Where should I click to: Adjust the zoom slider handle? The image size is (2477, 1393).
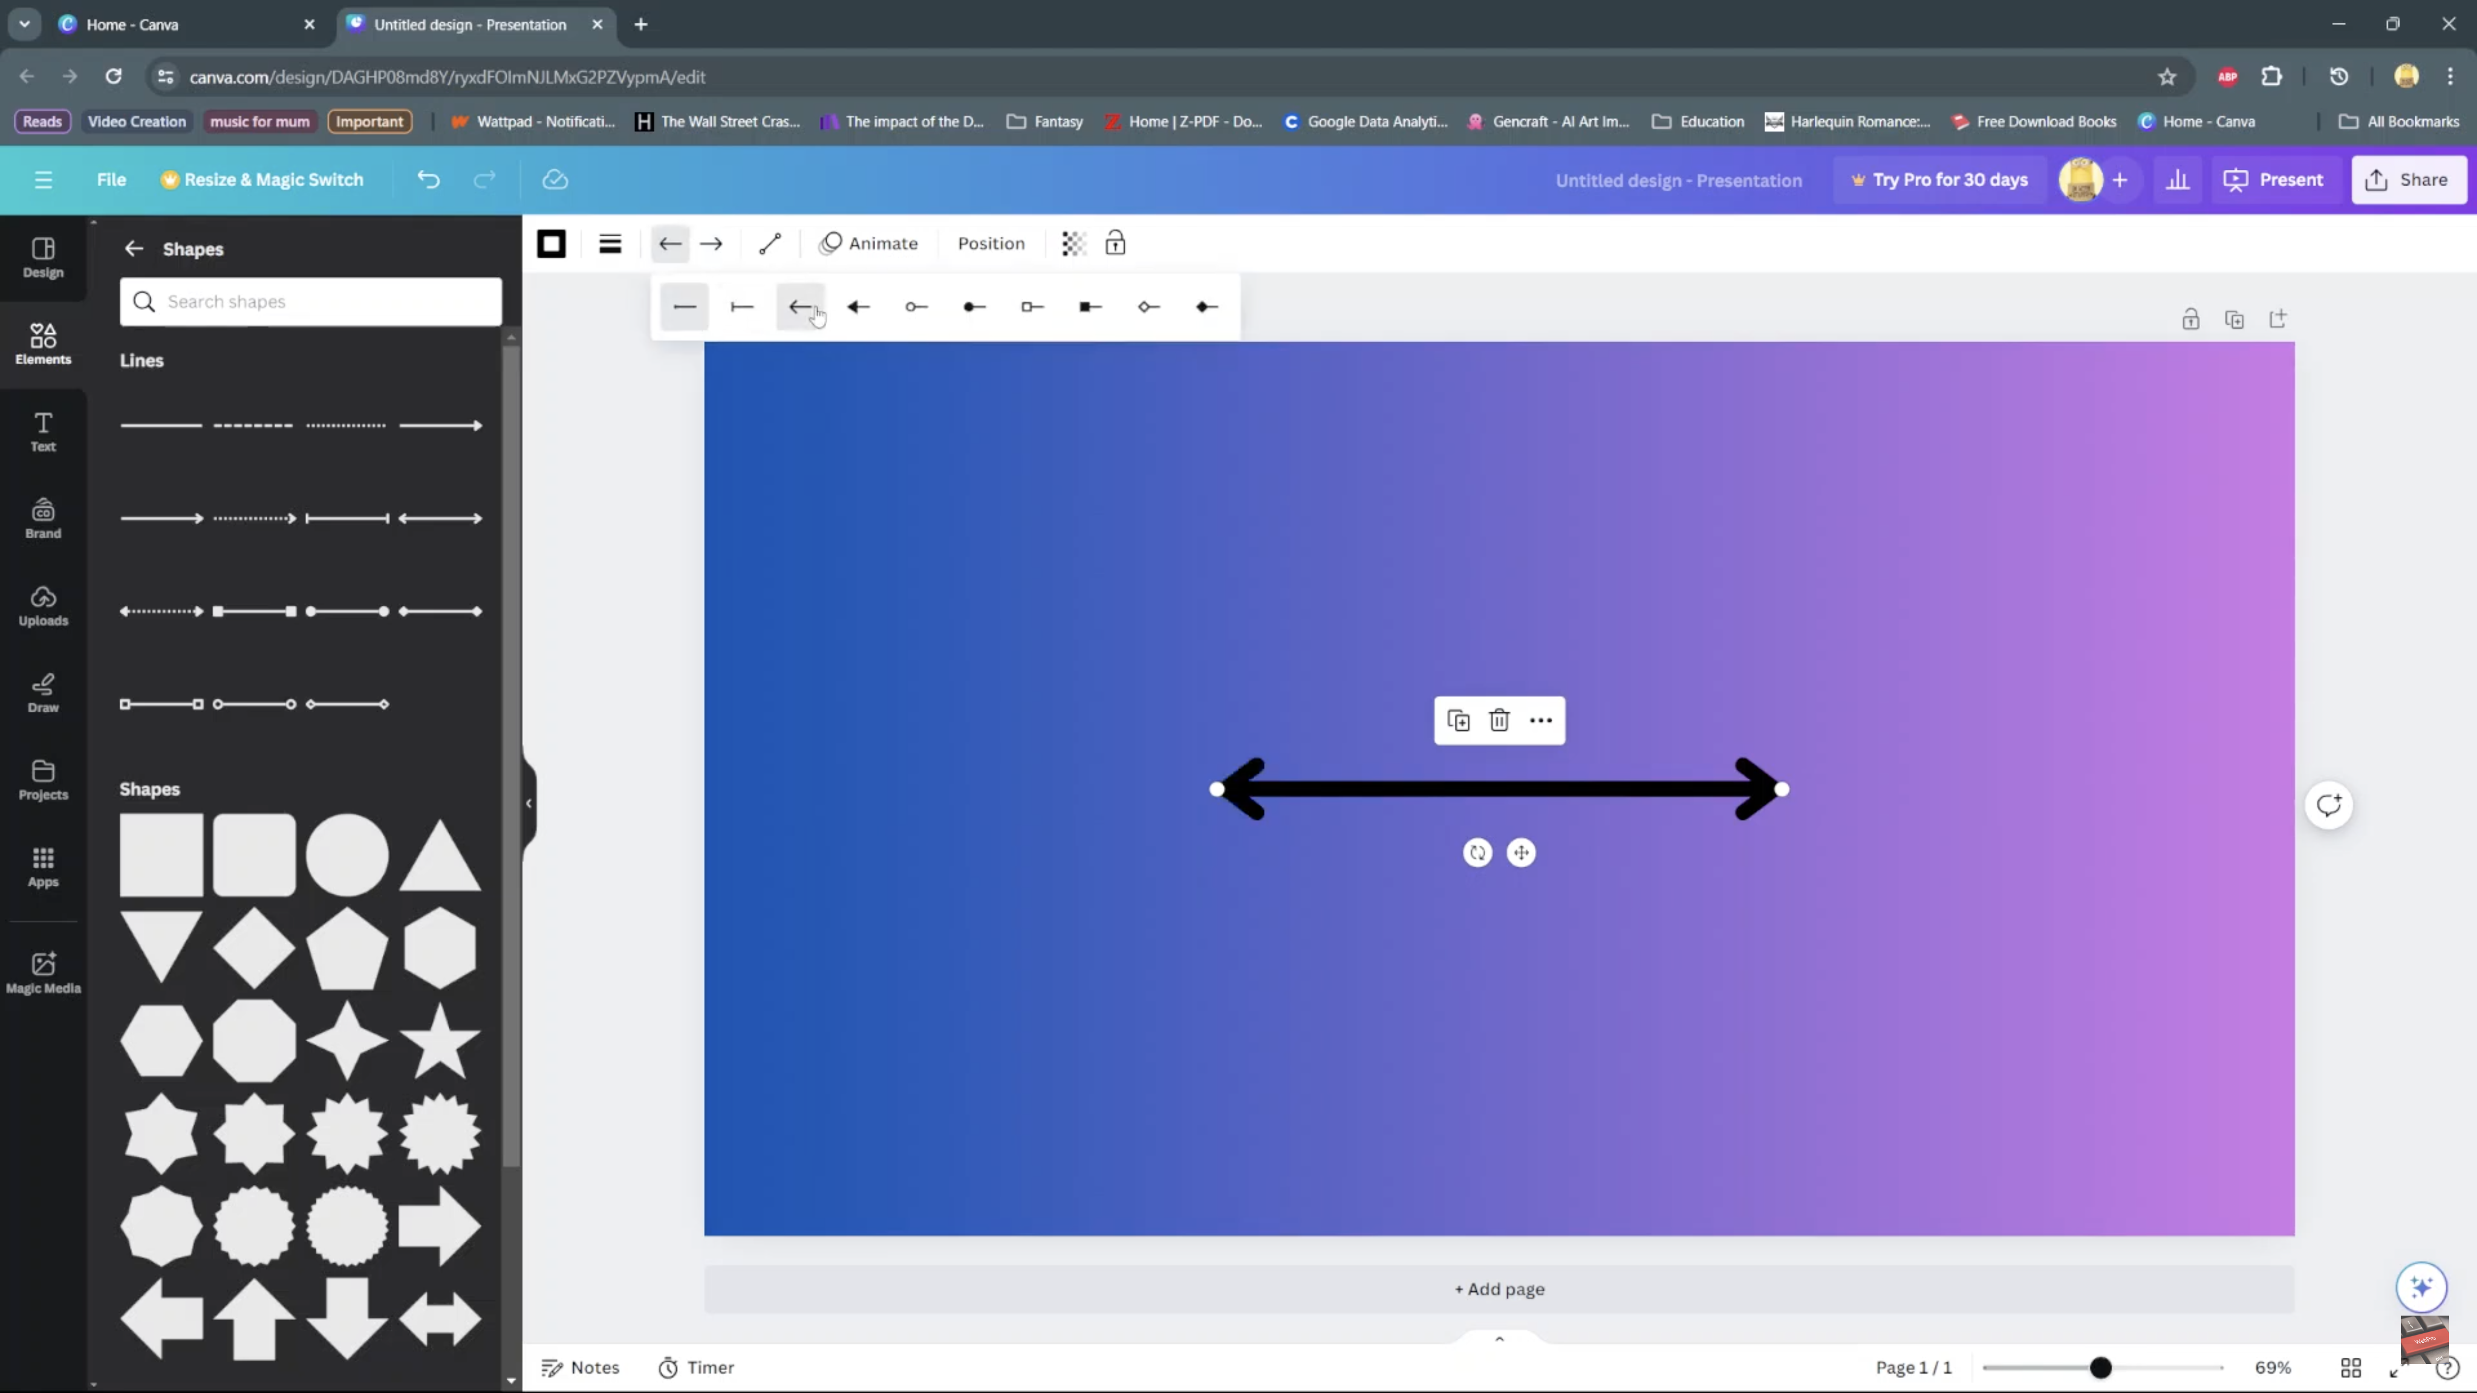coord(2101,1368)
